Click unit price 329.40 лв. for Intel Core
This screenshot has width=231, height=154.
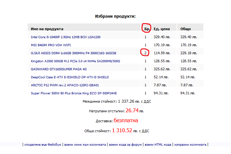162,37
